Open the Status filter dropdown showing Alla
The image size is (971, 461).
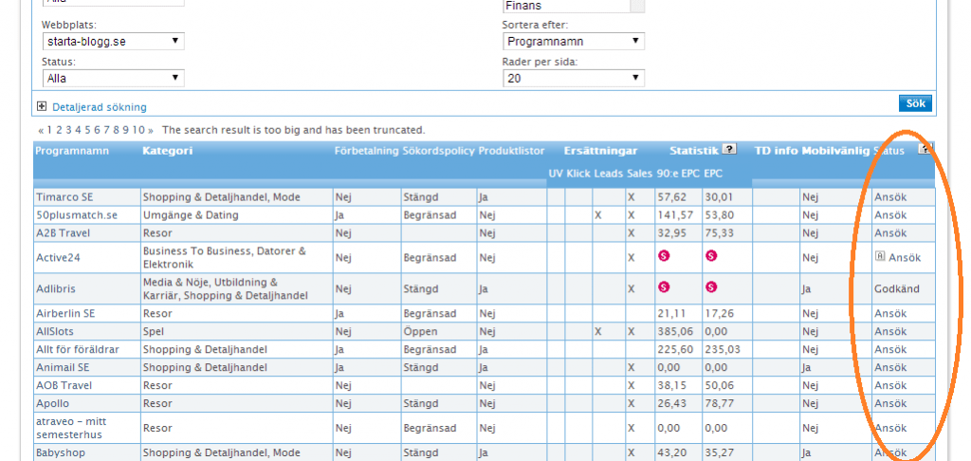tap(114, 78)
